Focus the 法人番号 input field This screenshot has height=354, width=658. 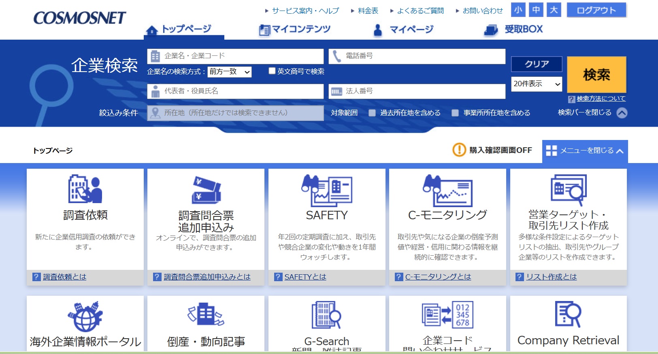pyautogui.click(x=417, y=91)
